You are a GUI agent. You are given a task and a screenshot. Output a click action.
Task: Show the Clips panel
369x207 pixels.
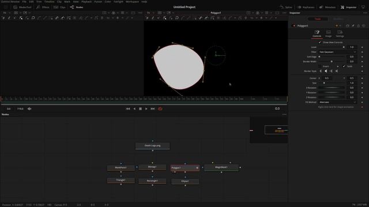[59, 7]
